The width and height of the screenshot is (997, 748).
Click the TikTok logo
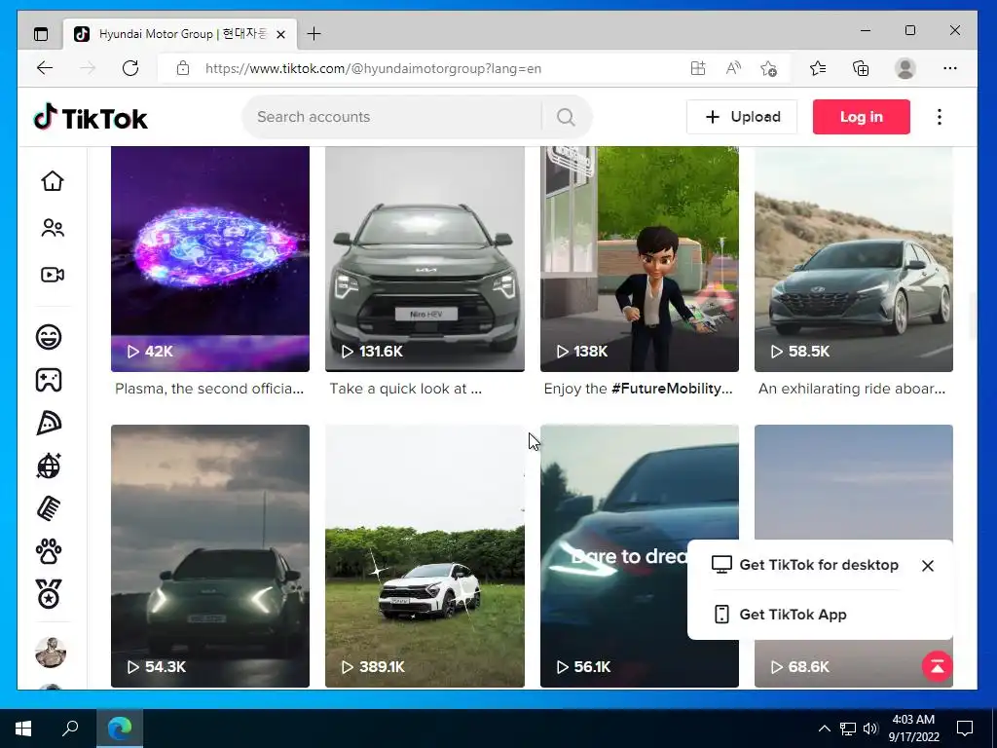click(x=91, y=117)
